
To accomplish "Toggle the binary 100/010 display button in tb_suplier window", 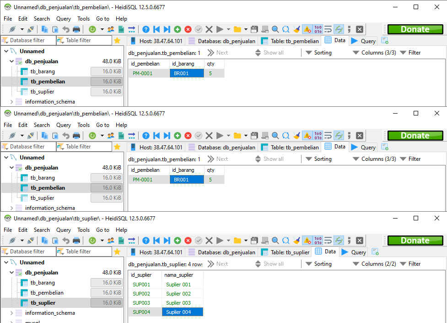I will pyautogui.click(x=318, y=241).
